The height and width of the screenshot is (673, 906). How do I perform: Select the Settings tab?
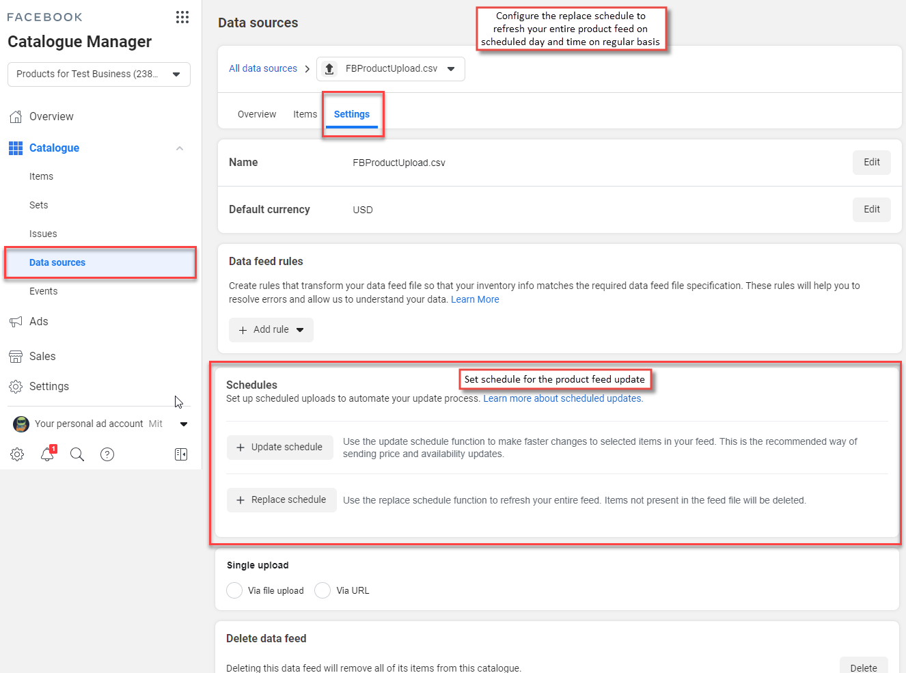(352, 114)
